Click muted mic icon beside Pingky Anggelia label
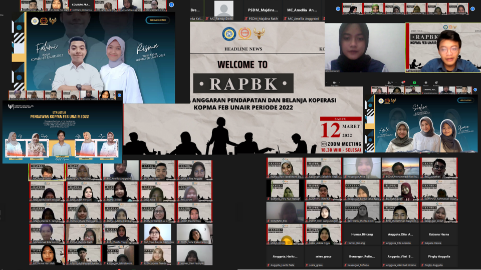Screen dimensions: 481x270 (x=422, y=265)
